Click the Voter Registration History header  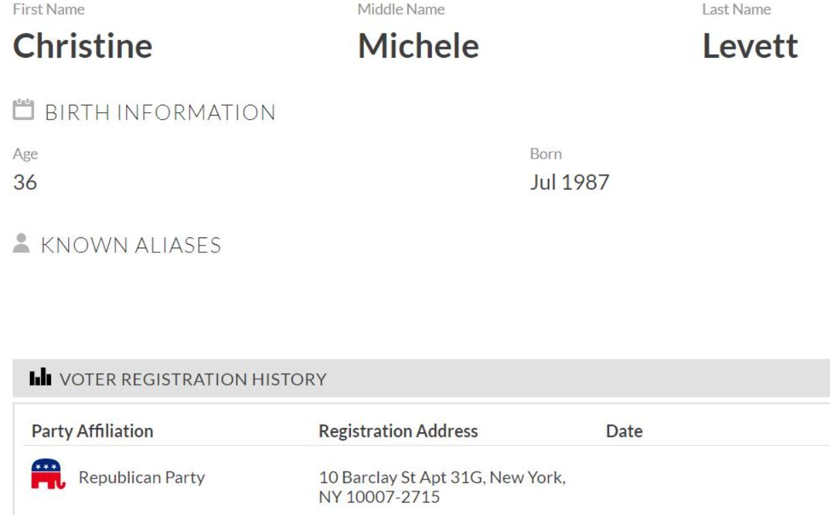point(193,379)
